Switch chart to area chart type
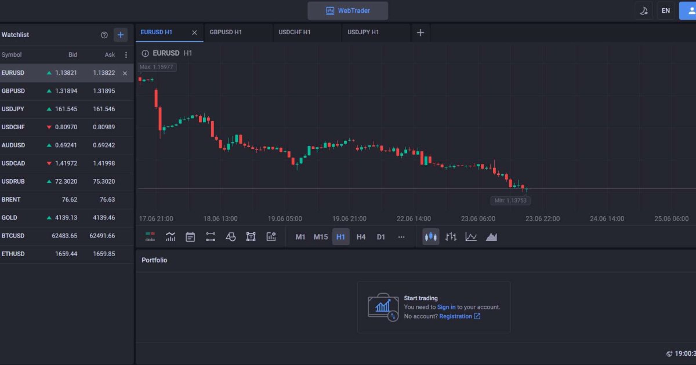The image size is (696, 365). click(x=491, y=237)
